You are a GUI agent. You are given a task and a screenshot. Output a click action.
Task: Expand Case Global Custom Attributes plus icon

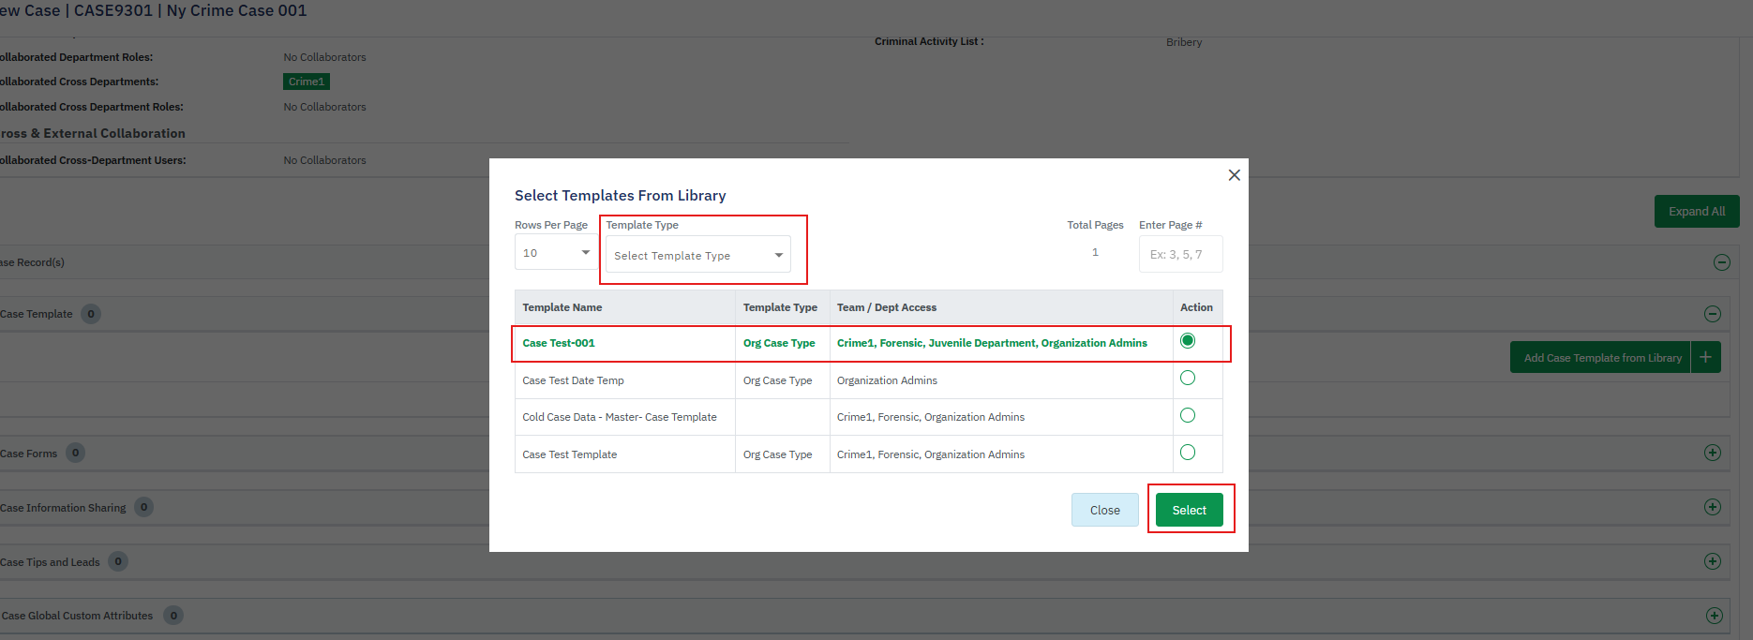(x=1715, y=616)
